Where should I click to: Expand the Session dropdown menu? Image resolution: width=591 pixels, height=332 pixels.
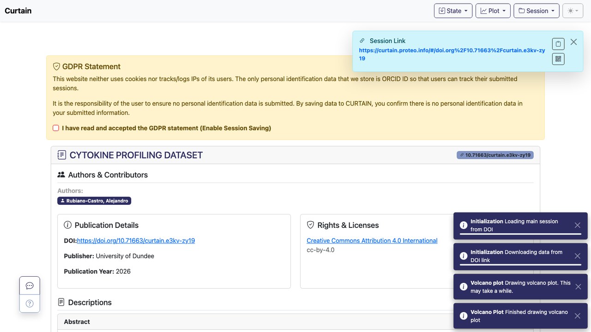[x=537, y=11]
